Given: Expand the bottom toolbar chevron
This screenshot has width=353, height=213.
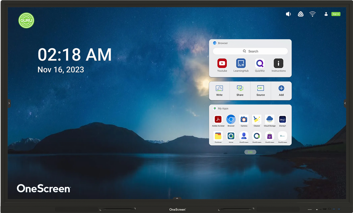Looking at the screenshot, I should pos(177,198).
